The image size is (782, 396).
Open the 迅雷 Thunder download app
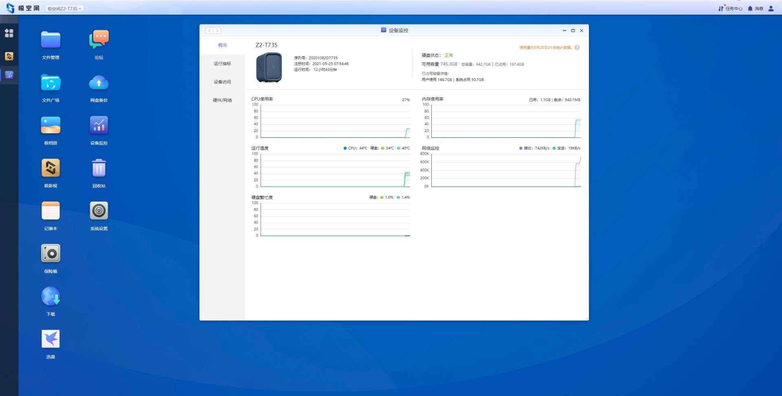pyautogui.click(x=51, y=339)
